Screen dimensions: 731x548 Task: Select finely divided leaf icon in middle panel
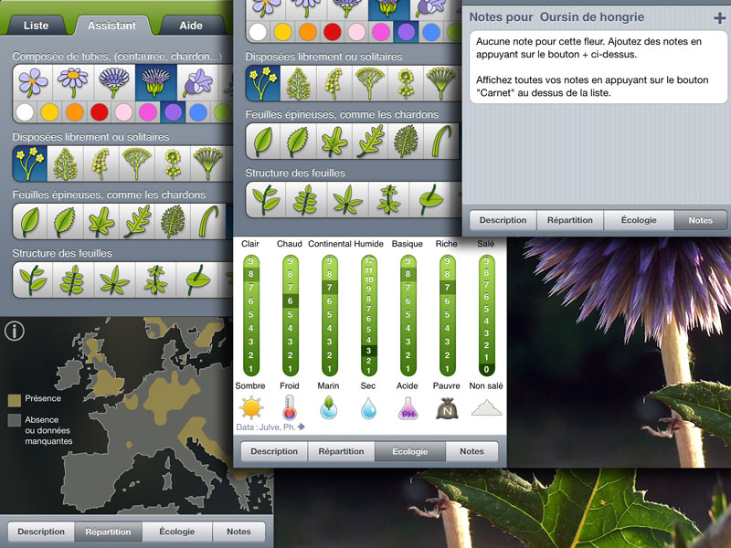(406, 142)
